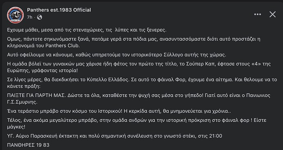
Task: Click the 21:00 meeting time text
Action: (x=216, y=136)
